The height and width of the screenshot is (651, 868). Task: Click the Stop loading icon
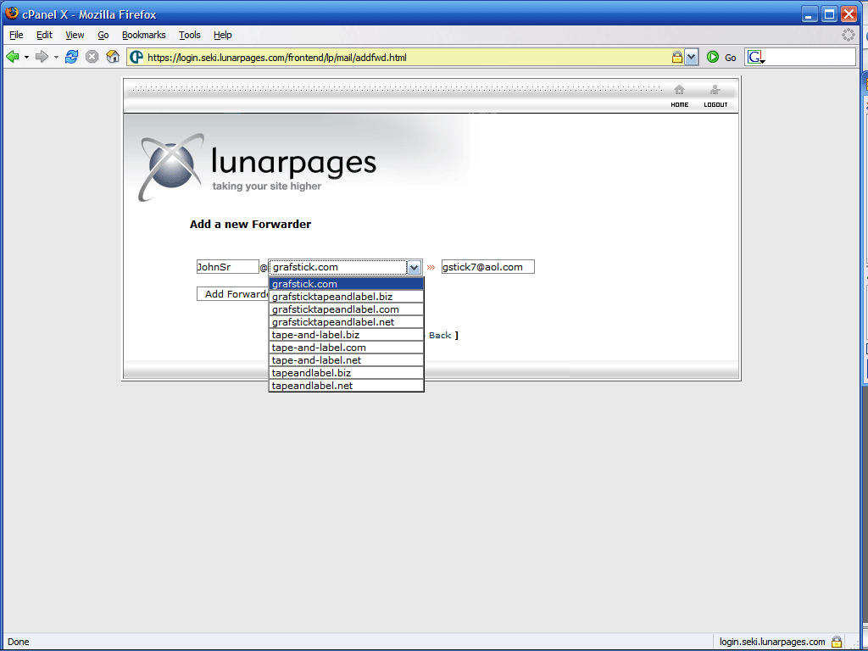click(92, 57)
